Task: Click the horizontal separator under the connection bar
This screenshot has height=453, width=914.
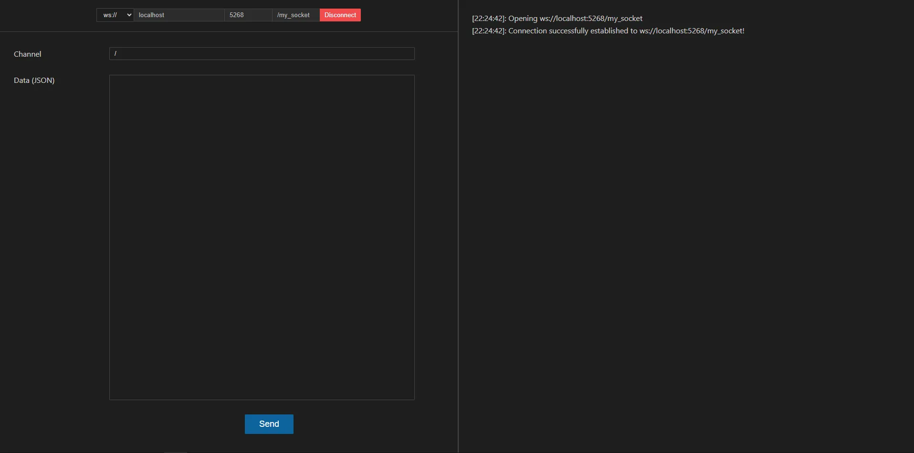Action: [x=229, y=32]
